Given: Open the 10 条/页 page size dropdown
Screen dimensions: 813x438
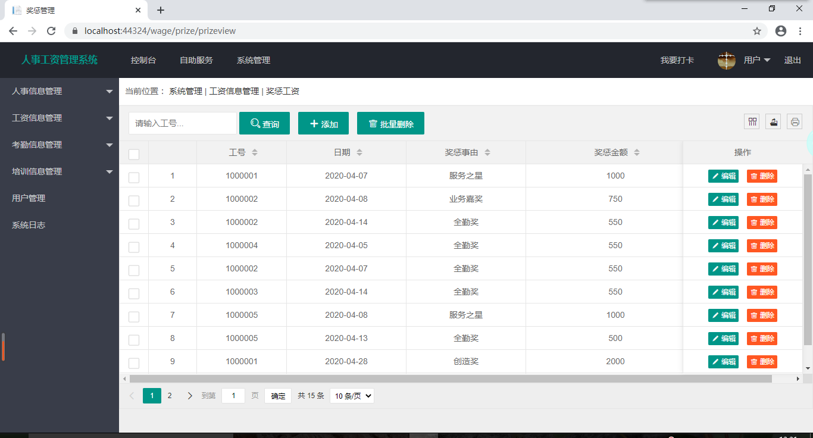Looking at the screenshot, I should click(352, 396).
